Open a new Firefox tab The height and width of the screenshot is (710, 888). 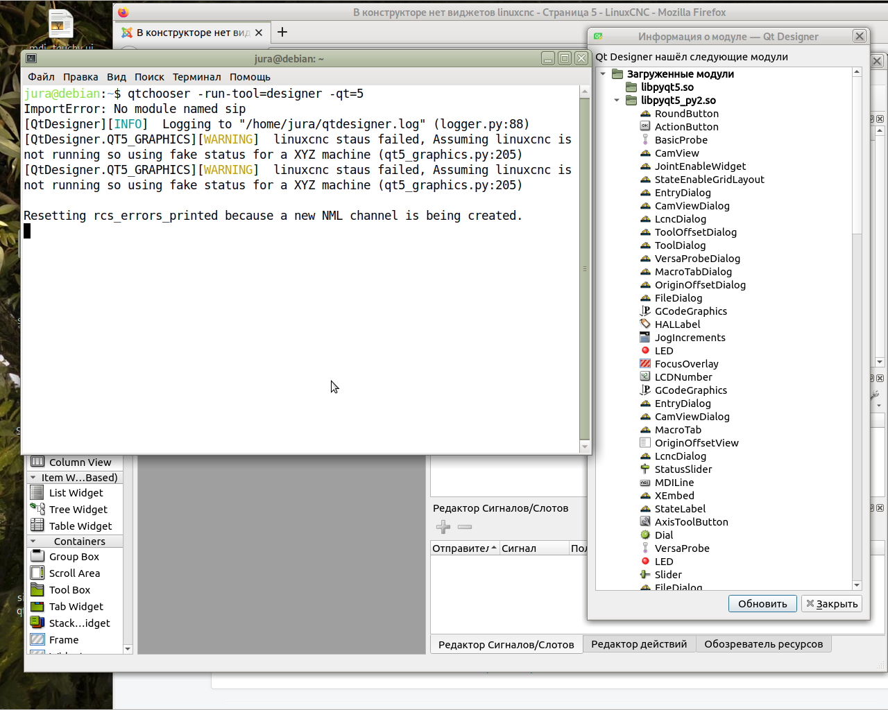(282, 32)
